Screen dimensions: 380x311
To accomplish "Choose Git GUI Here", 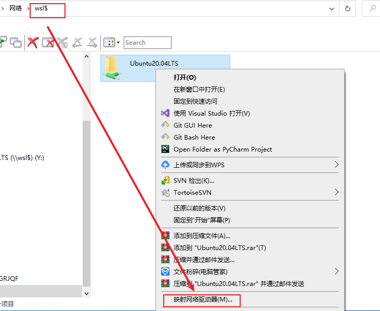I will click(250, 125).
